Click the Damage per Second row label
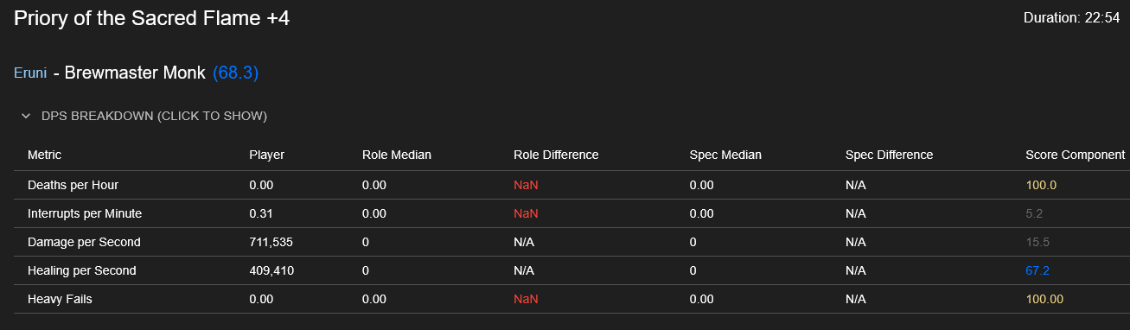This screenshot has width=1130, height=330. [x=84, y=242]
